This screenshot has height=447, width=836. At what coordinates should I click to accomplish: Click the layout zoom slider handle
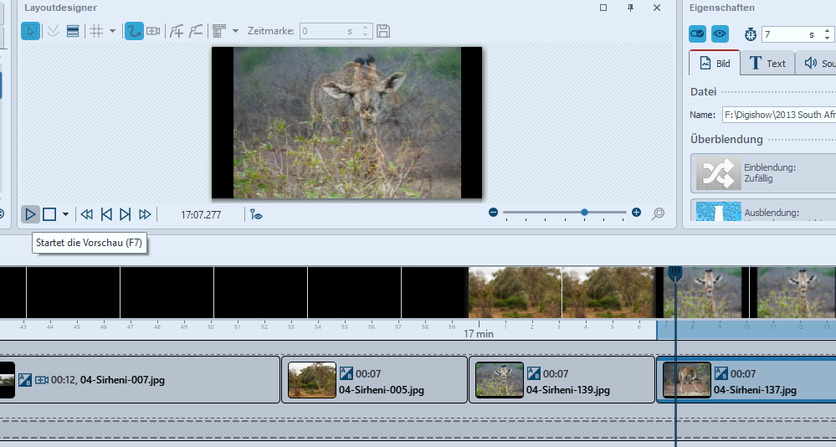tap(584, 213)
